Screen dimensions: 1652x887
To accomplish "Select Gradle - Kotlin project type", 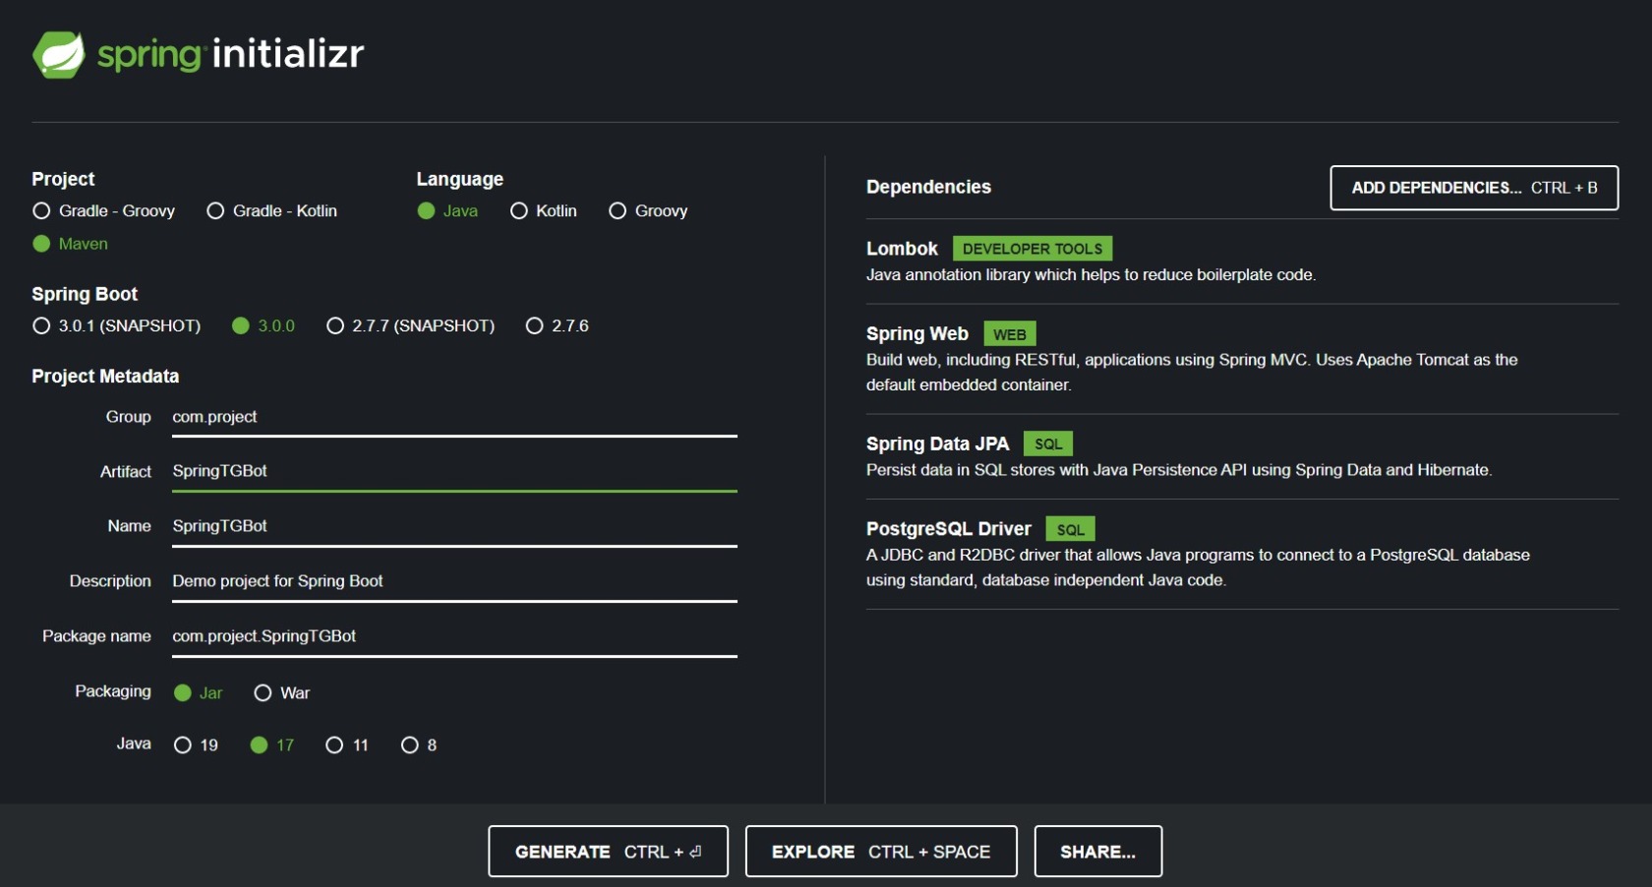I will (215, 211).
